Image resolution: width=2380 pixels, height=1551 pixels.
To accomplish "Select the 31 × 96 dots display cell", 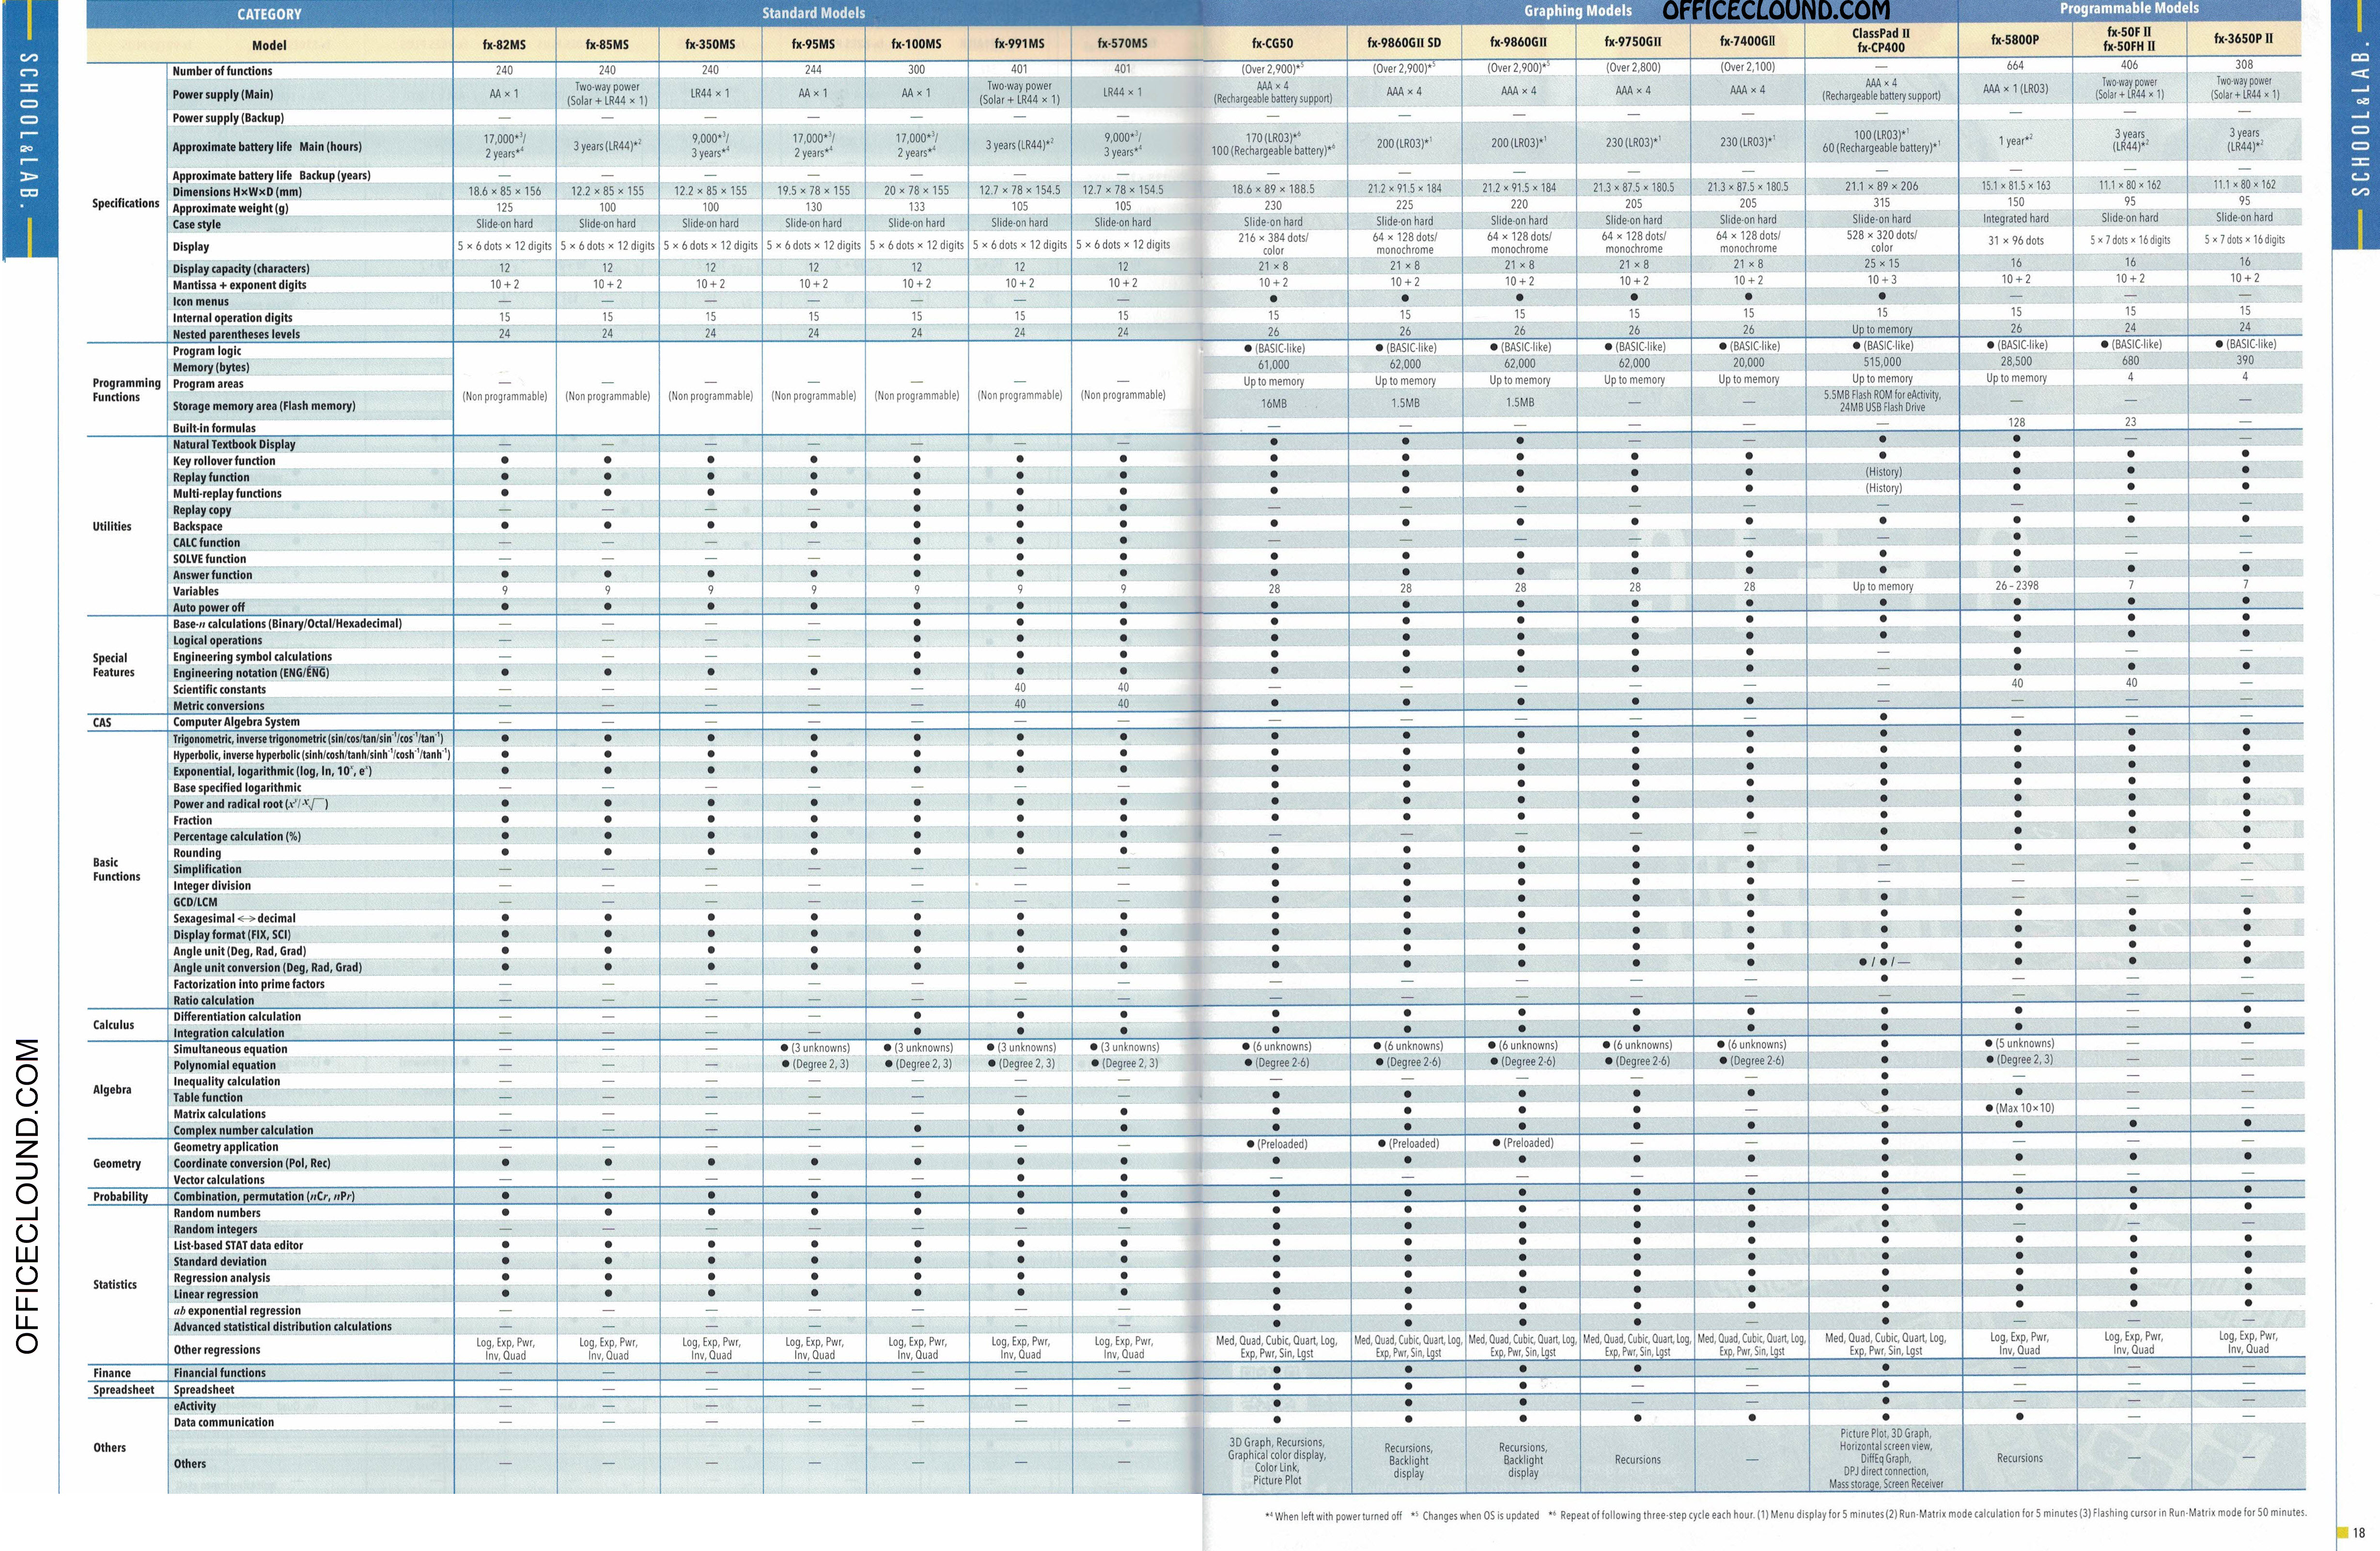I will 2015,241.
